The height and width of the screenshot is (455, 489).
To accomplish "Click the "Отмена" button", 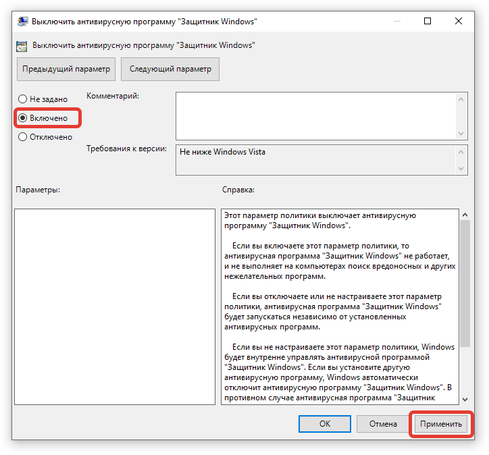I will coord(383,424).
